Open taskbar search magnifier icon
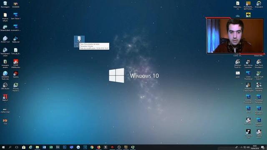The height and width of the screenshot is (150, 267). (x=10, y=147)
